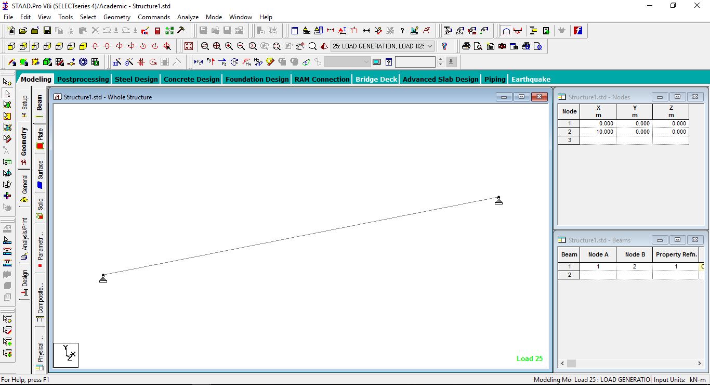Click the red STAAD.Pro icon at toolbar end
The height and width of the screenshot is (385, 710).
pos(577,30)
